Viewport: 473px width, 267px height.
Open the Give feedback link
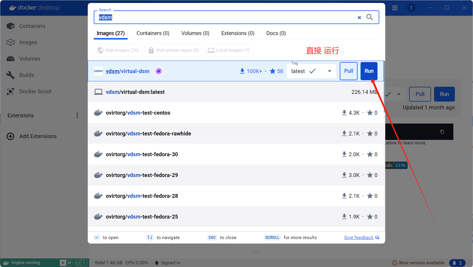(x=361, y=238)
